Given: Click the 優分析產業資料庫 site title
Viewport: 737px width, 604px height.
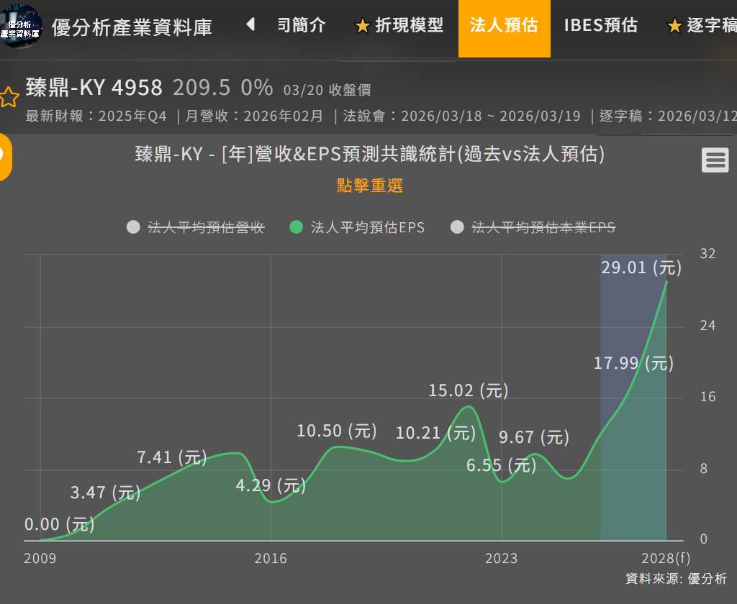Looking at the screenshot, I should [132, 27].
